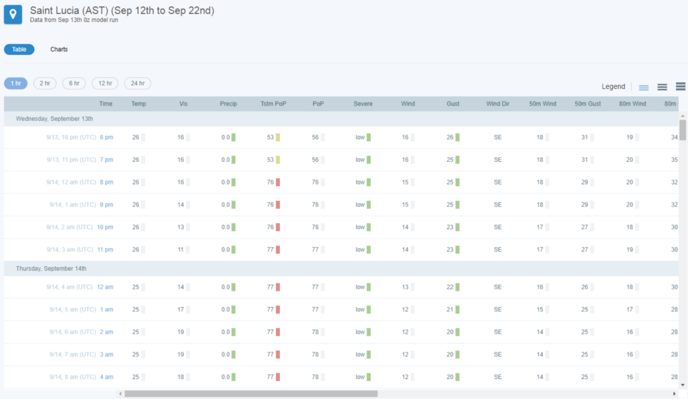This screenshot has height=399, width=688.
Task: Click the Wind Dir column header
Action: click(498, 104)
